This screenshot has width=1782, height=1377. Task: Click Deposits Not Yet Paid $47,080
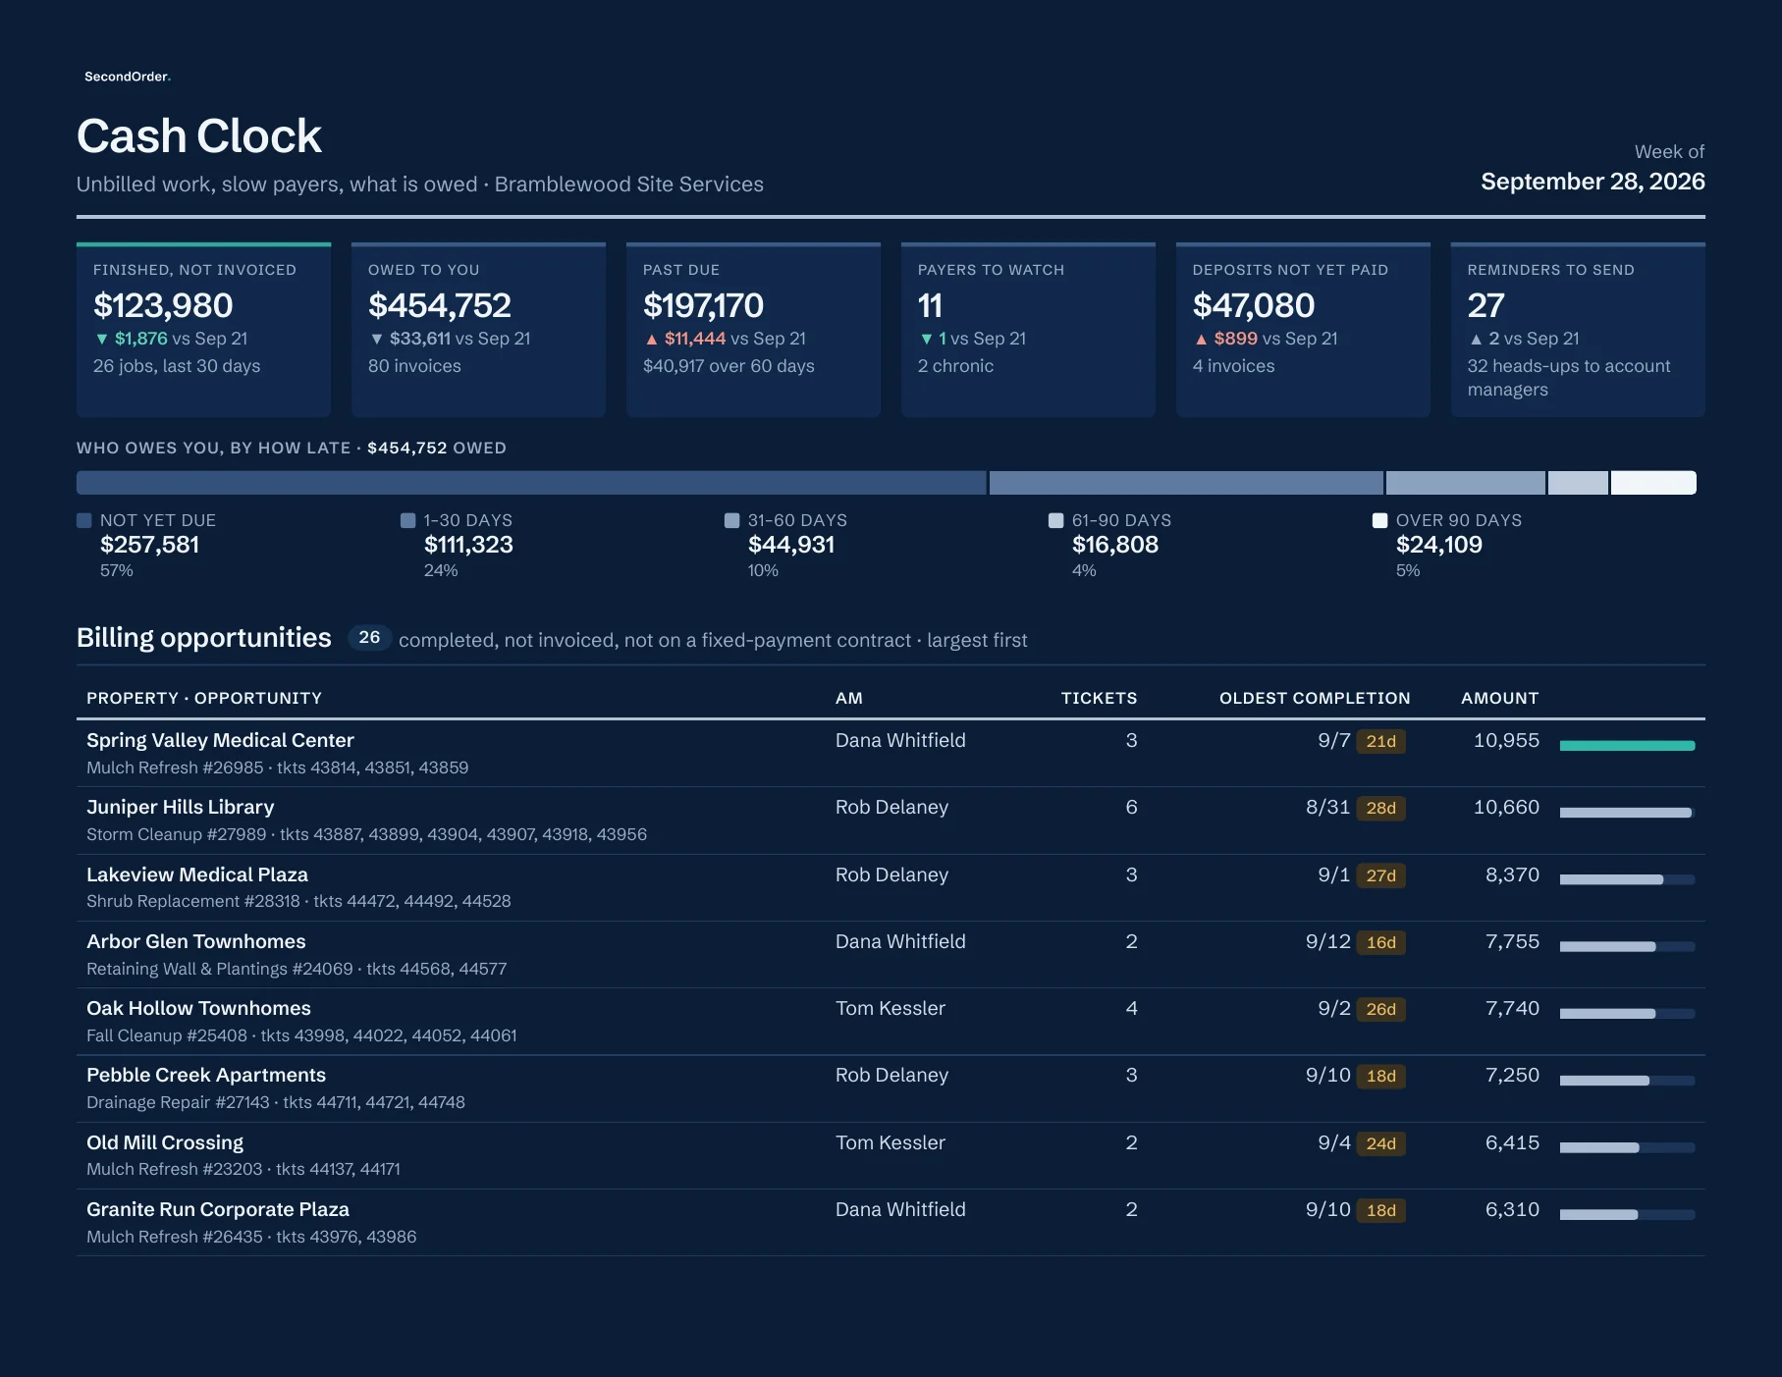[1253, 305]
